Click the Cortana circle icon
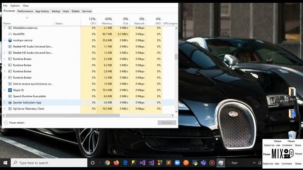303x170 pixels. pyautogui.click(x=93, y=163)
